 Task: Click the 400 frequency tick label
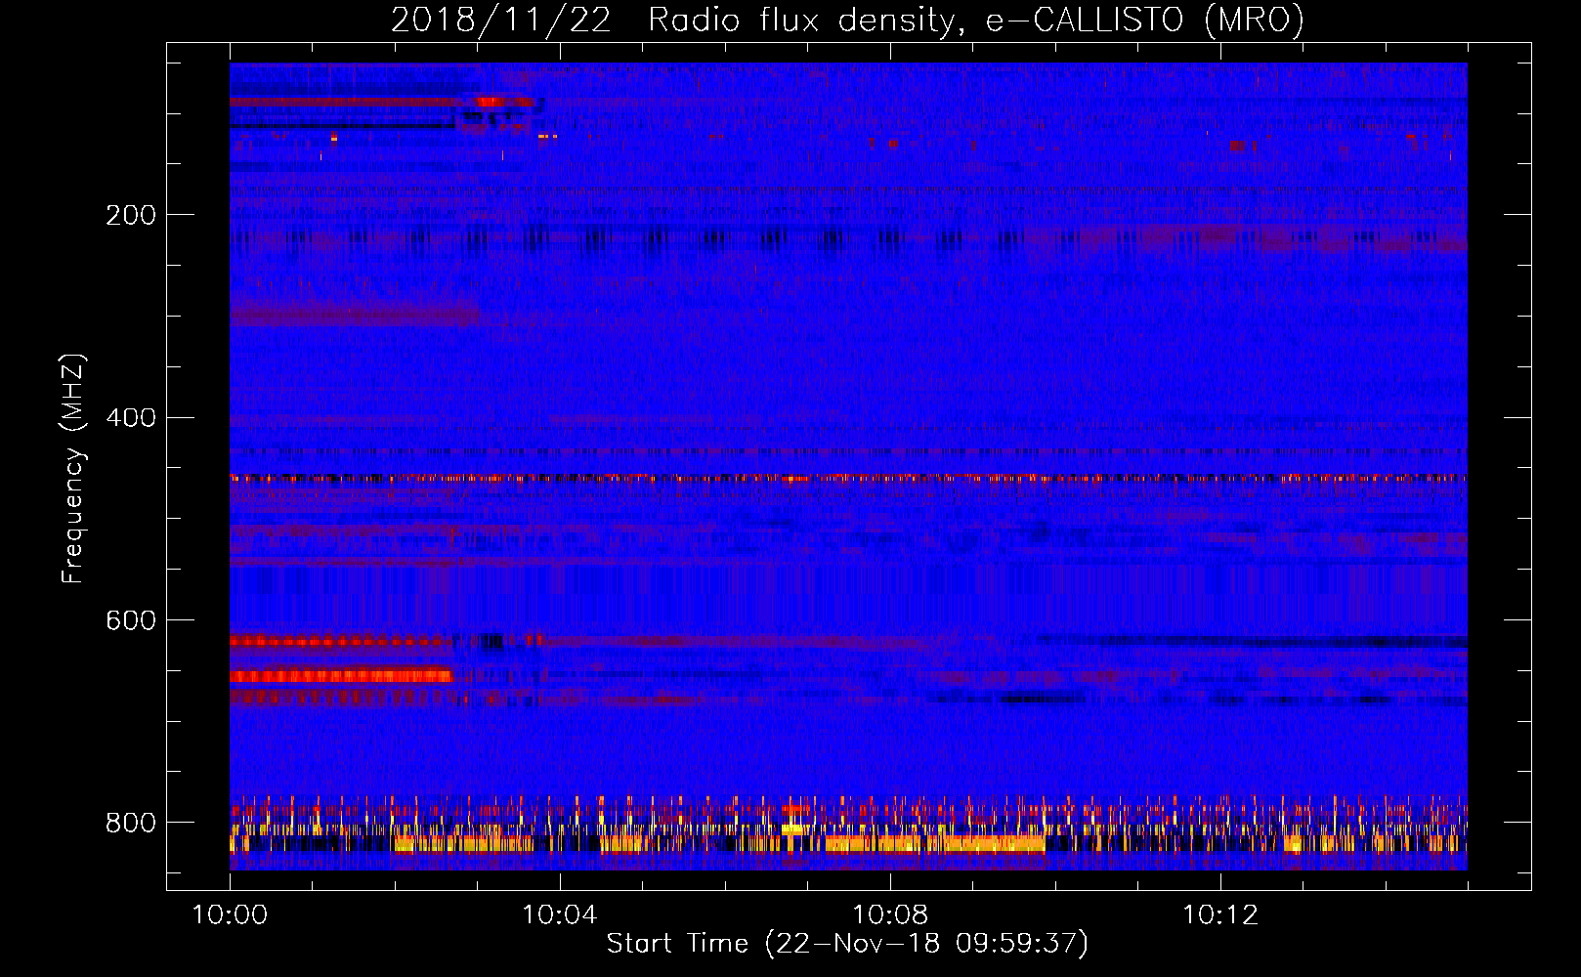click(131, 418)
